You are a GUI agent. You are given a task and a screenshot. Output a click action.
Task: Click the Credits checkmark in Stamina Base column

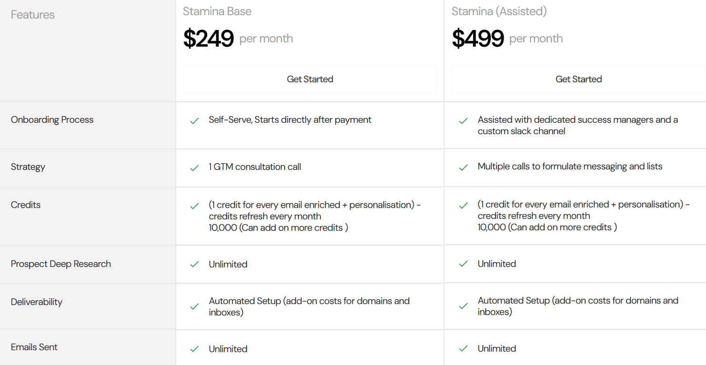click(x=194, y=206)
